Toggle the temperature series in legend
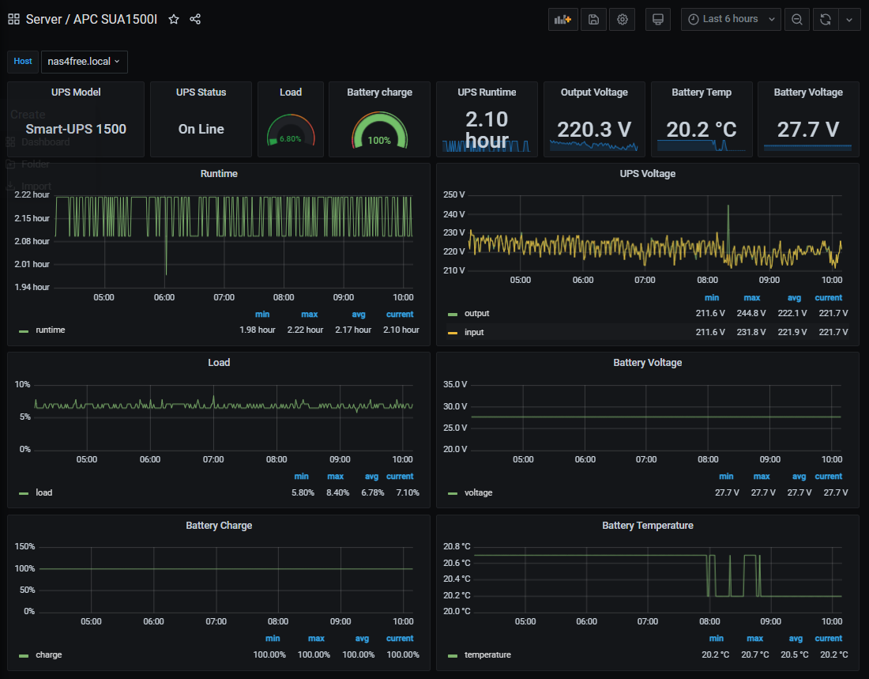Screen dimensions: 869x679 [487, 655]
